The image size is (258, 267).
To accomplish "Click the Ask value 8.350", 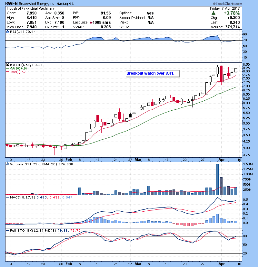I will pyautogui.click(x=59, y=13).
